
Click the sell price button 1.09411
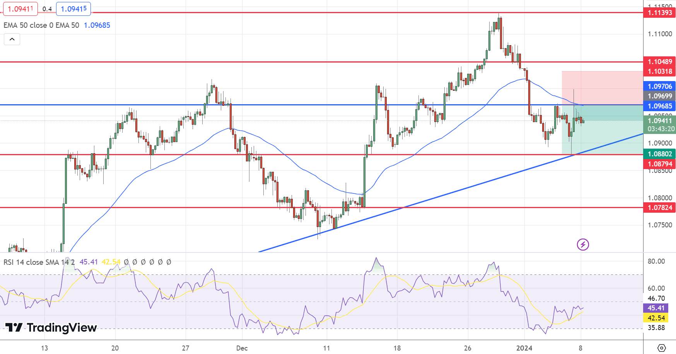tap(20, 9)
